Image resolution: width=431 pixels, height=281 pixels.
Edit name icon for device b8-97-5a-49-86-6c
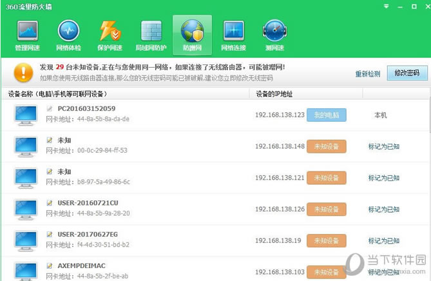(49, 171)
